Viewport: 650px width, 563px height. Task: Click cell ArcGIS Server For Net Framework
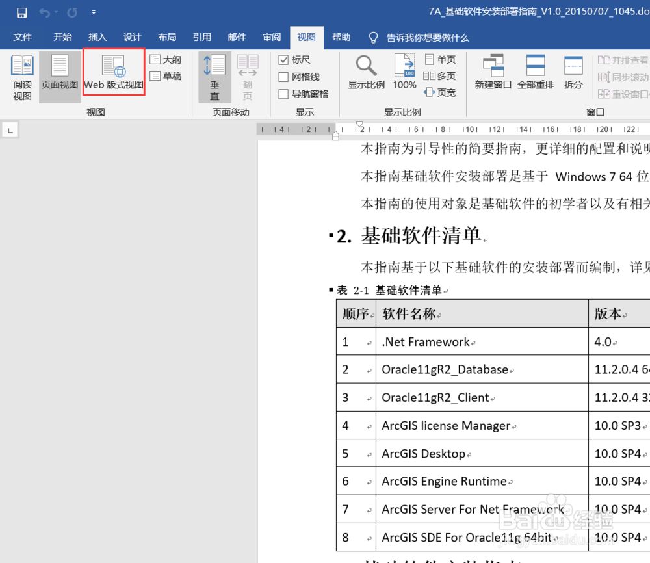(x=482, y=509)
